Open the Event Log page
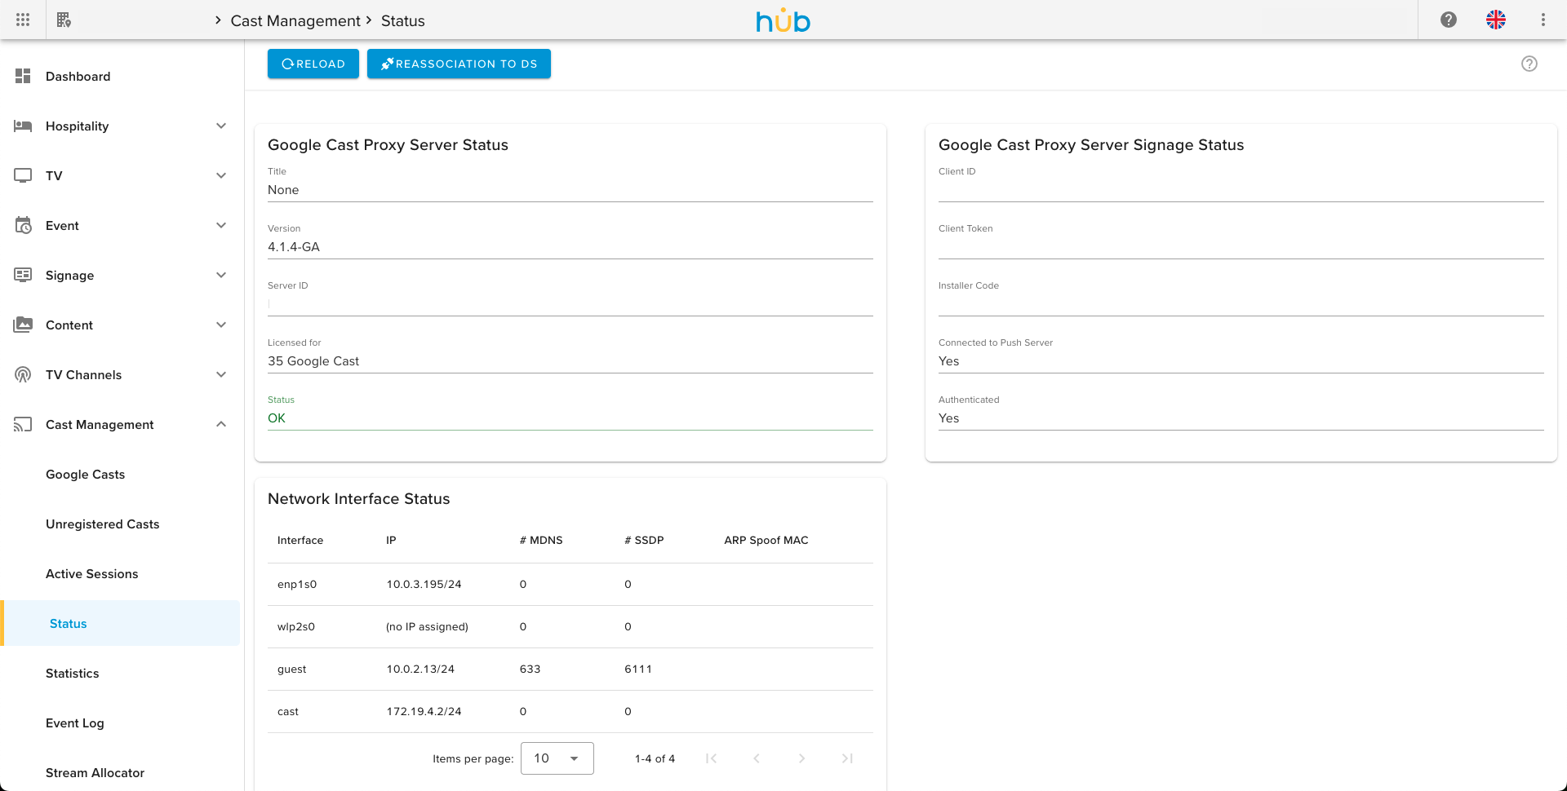This screenshot has height=791, width=1567. (74, 723)
